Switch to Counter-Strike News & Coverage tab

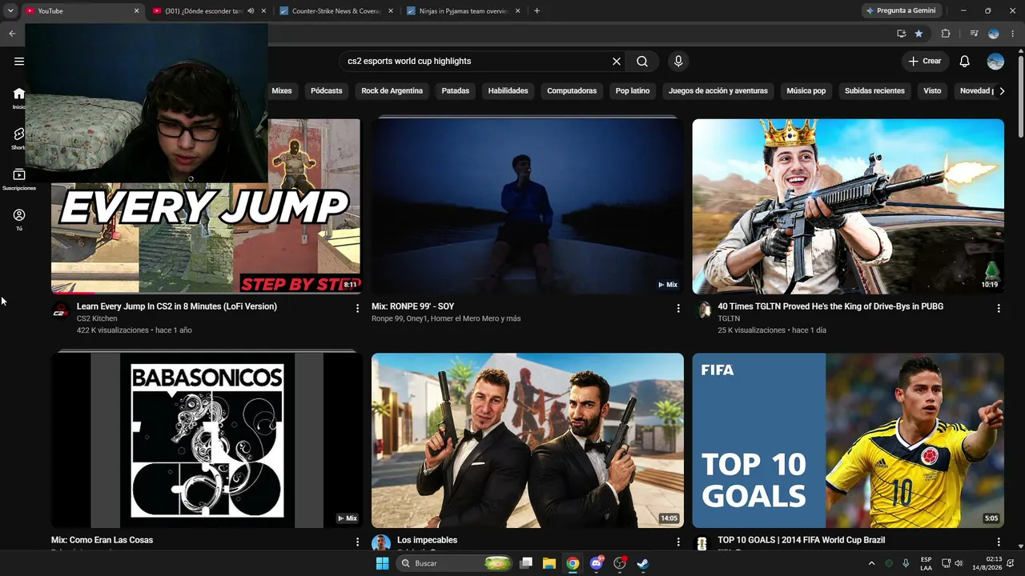(336, 11)
